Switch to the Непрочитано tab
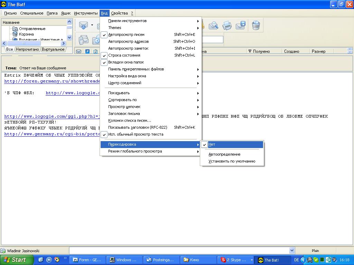354x265 pixels. [27, 49]
